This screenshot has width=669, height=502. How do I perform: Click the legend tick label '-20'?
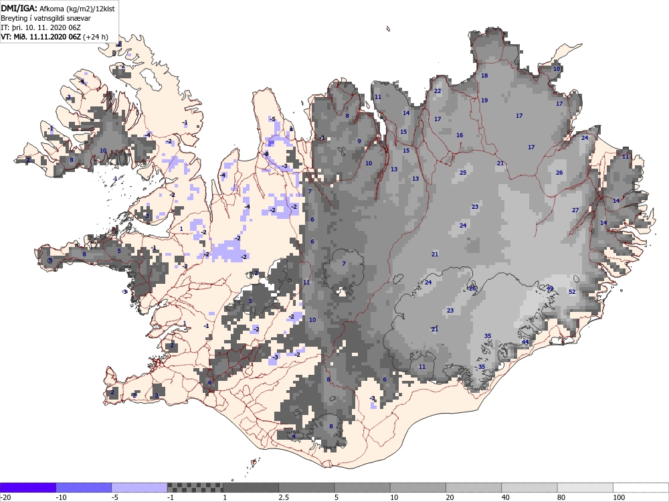[5, 498]
